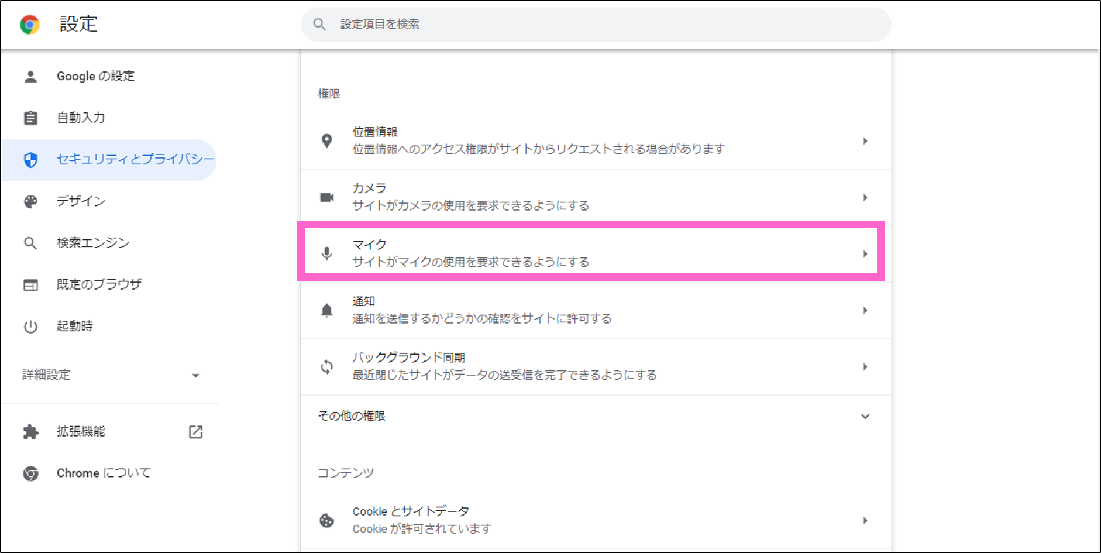Open マイク settings via its arrow
The height and width of the screenshot is (553, 1101).
click(x=865, y=254)
